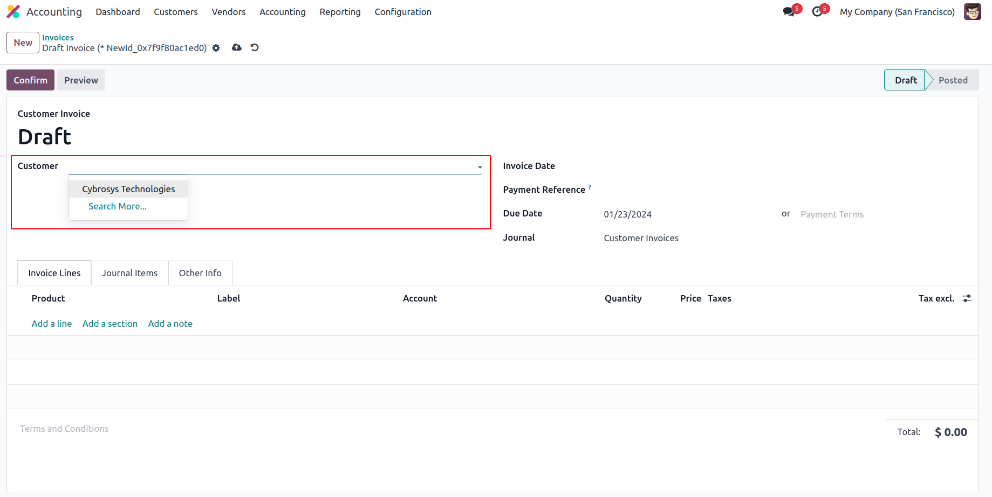Select Cybrosys Technologies from the suggestions
This screenshot has width=992, height=497.
click(x=128, y=189)
